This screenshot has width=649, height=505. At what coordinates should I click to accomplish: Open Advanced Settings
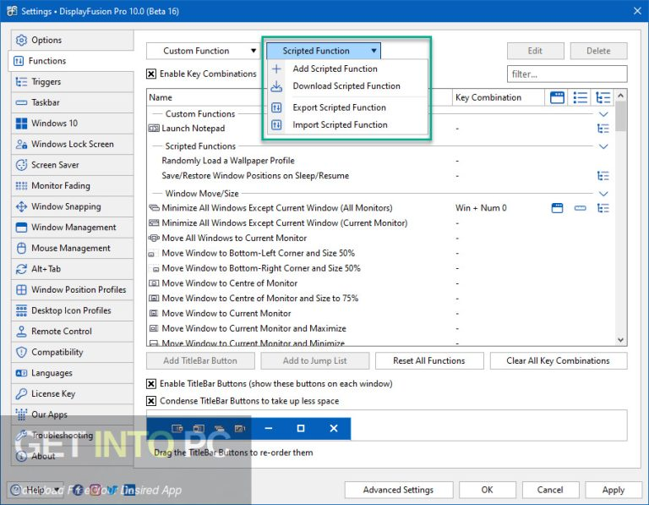pyautogui.click(x=398, y=490)
